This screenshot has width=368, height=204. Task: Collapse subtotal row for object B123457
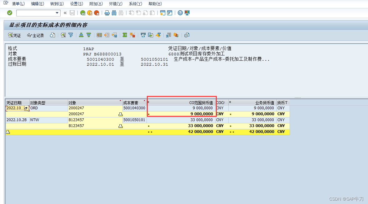point(120,126)
